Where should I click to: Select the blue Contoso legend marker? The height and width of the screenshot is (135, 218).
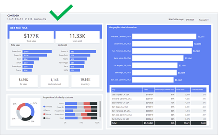[44, 106]
